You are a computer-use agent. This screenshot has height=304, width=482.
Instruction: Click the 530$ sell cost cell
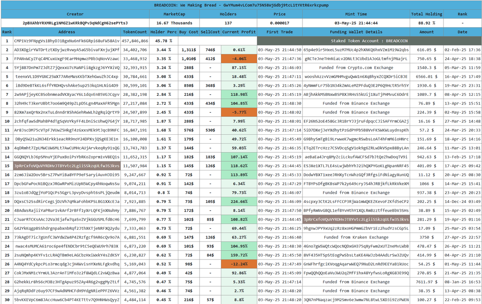[x=210, y=130]
